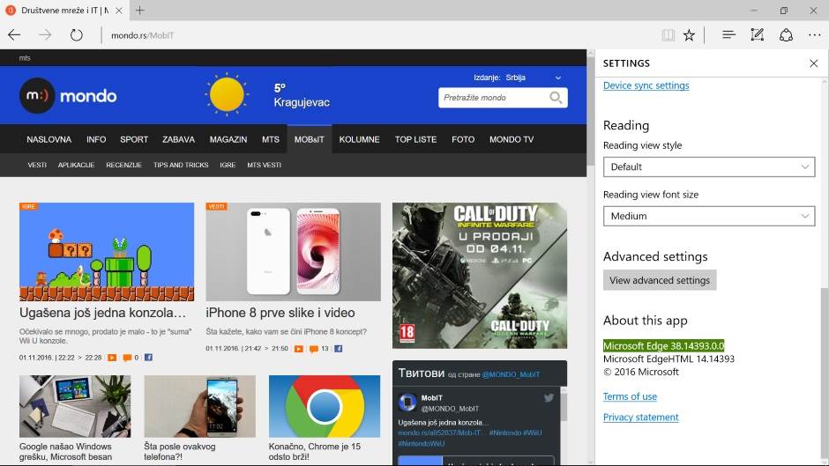Close the Settings pane
Image resolution: width=829 pixels, height=466 pixels.
tap(813, 63)
